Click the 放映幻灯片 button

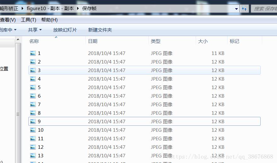pos(65,30)
